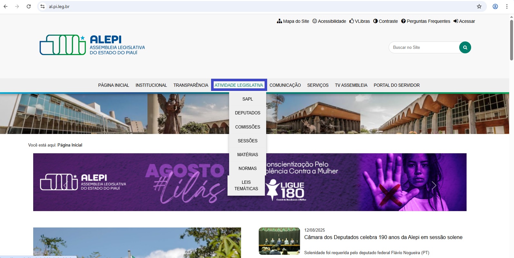Bookmark this page with star icon

[479, 6]
